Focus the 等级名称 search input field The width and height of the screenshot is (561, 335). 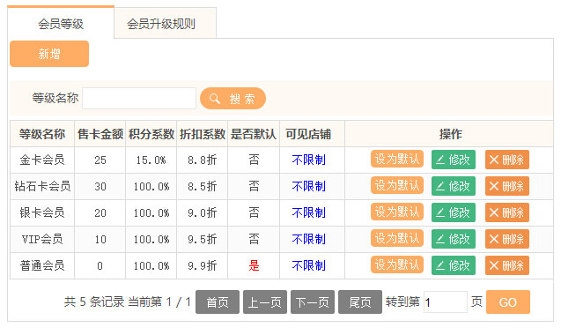139,98
